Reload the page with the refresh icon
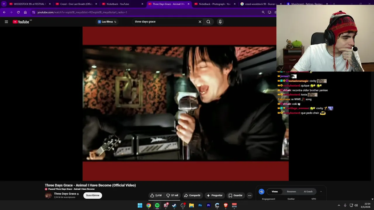Image resolution: width=374 pixels, height=210 pixels. [x=18, y=12]
